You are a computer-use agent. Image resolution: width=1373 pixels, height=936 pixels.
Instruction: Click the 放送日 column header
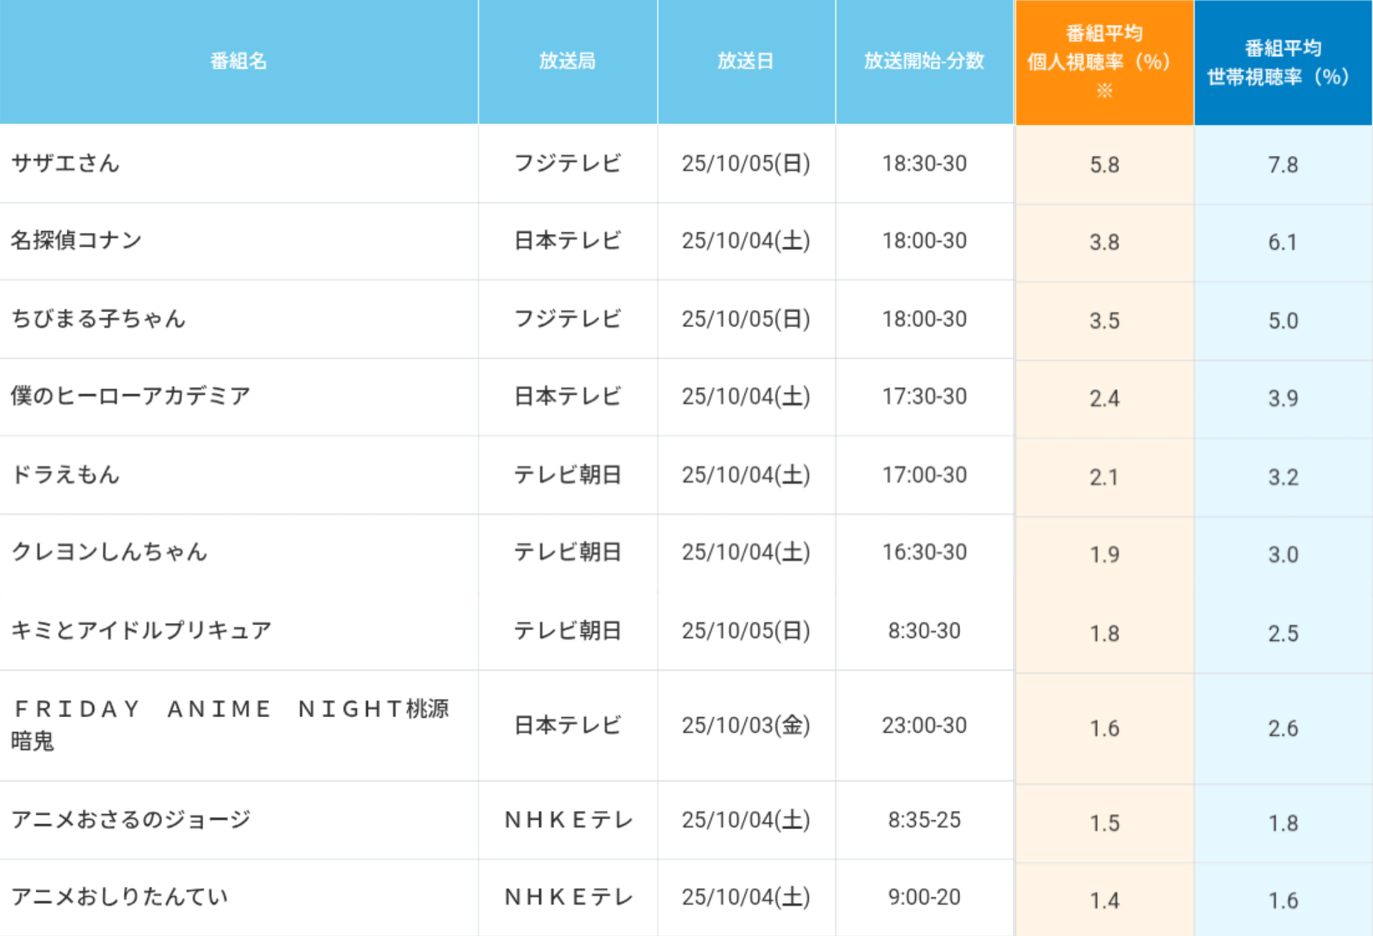[745, 61]
